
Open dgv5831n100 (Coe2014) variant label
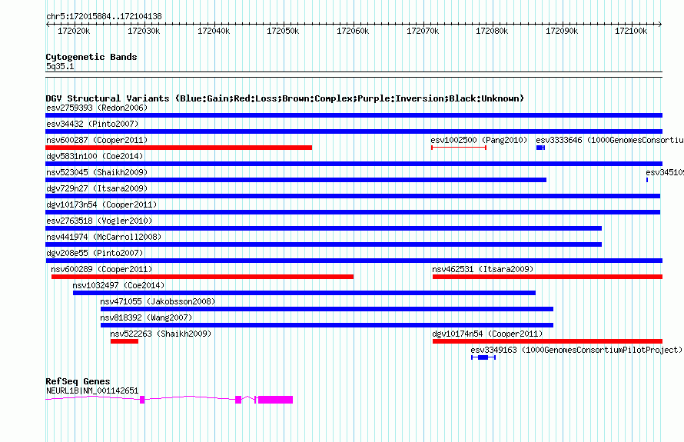pyautogui.click(x=95, y=156)
